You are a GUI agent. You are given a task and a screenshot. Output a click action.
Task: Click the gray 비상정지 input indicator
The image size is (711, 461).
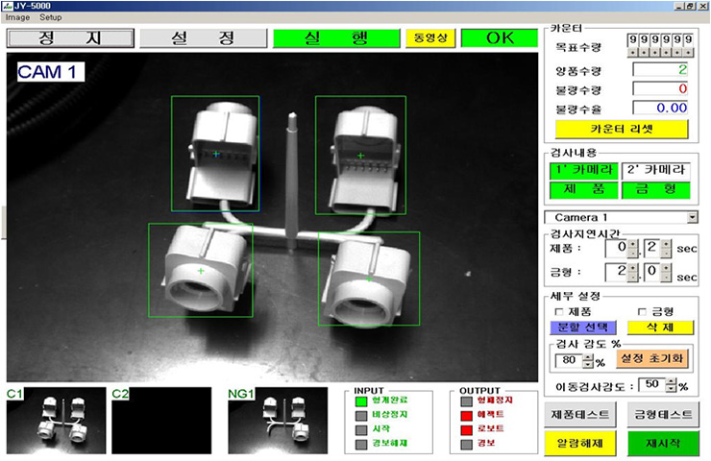point(361,416)
